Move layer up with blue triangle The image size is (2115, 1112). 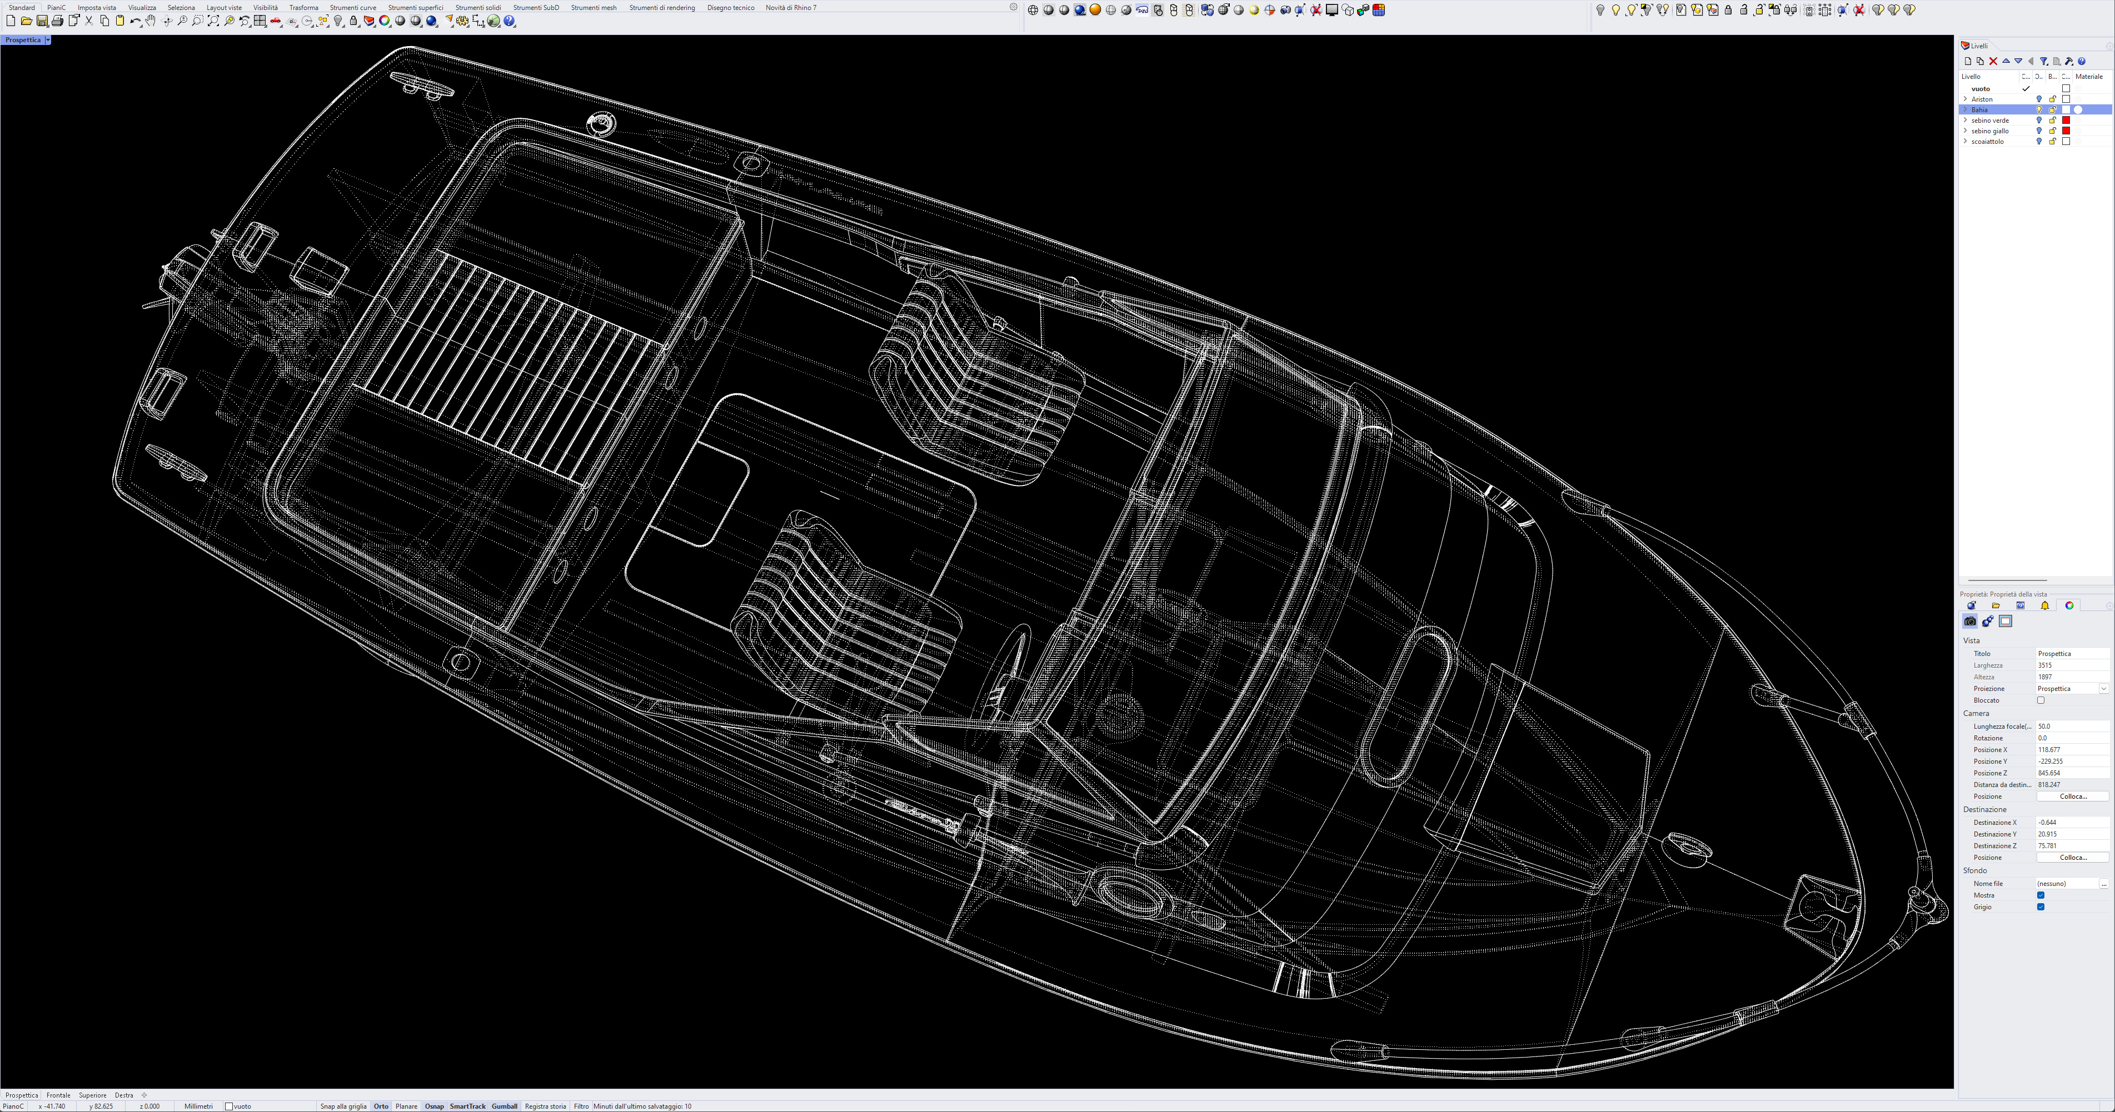[2006, 62]
